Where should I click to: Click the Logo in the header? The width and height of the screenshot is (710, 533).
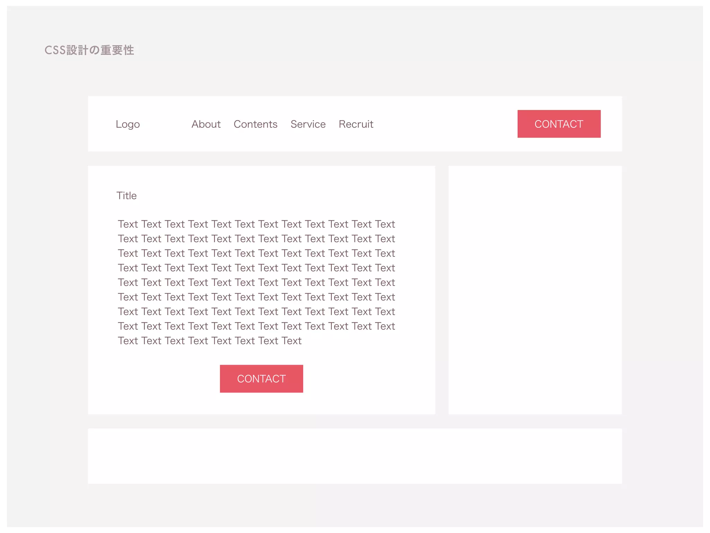click(128, 124)
